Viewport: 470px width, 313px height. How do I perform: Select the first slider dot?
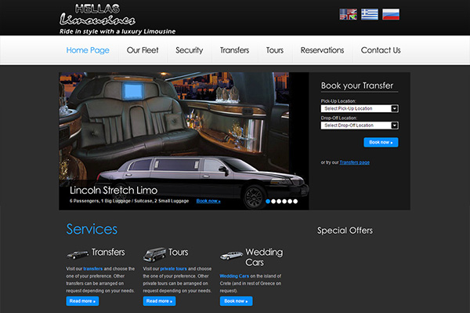point(268,202)
